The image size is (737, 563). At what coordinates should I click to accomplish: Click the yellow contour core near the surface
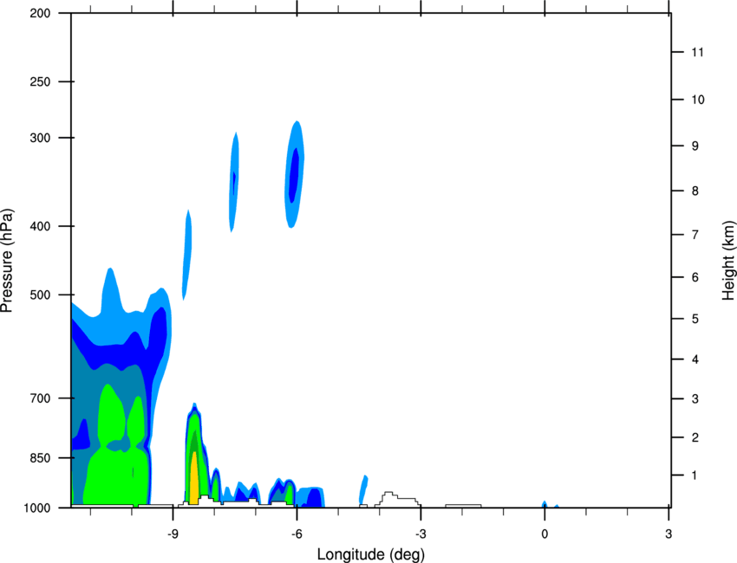coord(193,478)
